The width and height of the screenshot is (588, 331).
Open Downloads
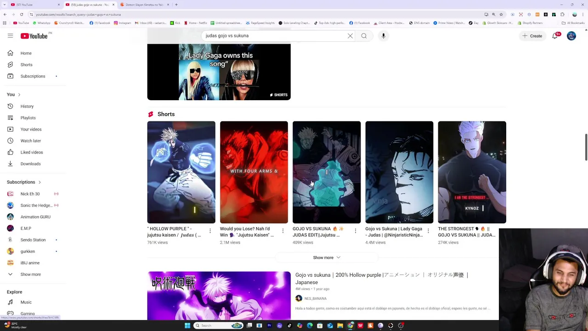click(31, 164)
